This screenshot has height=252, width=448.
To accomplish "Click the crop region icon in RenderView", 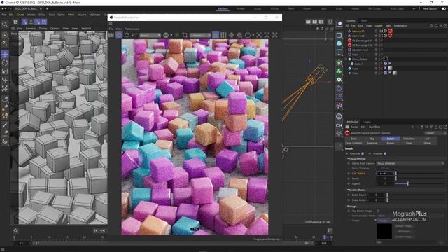I will 185,35.
